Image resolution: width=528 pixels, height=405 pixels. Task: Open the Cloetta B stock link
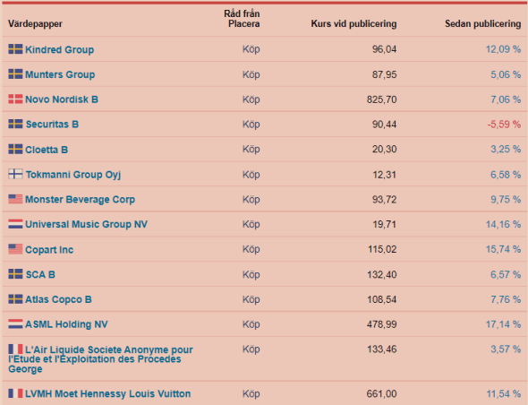pos(47,150)
